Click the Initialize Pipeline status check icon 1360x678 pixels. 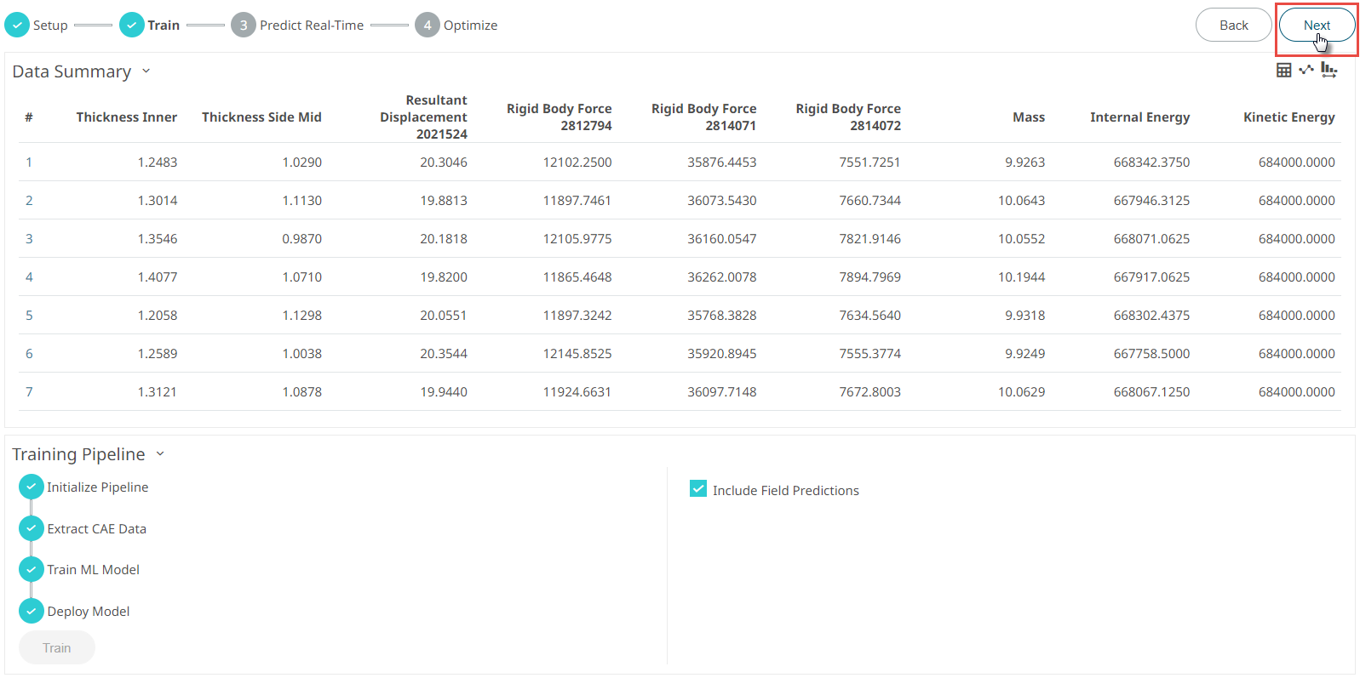pyautogui.click(x=32, y=487)
